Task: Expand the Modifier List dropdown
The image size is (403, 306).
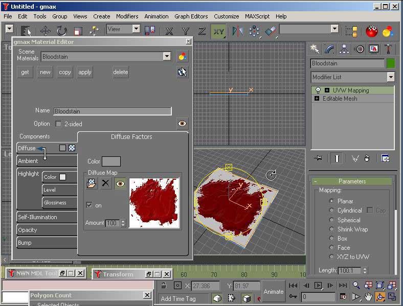Action: point(391,77)
